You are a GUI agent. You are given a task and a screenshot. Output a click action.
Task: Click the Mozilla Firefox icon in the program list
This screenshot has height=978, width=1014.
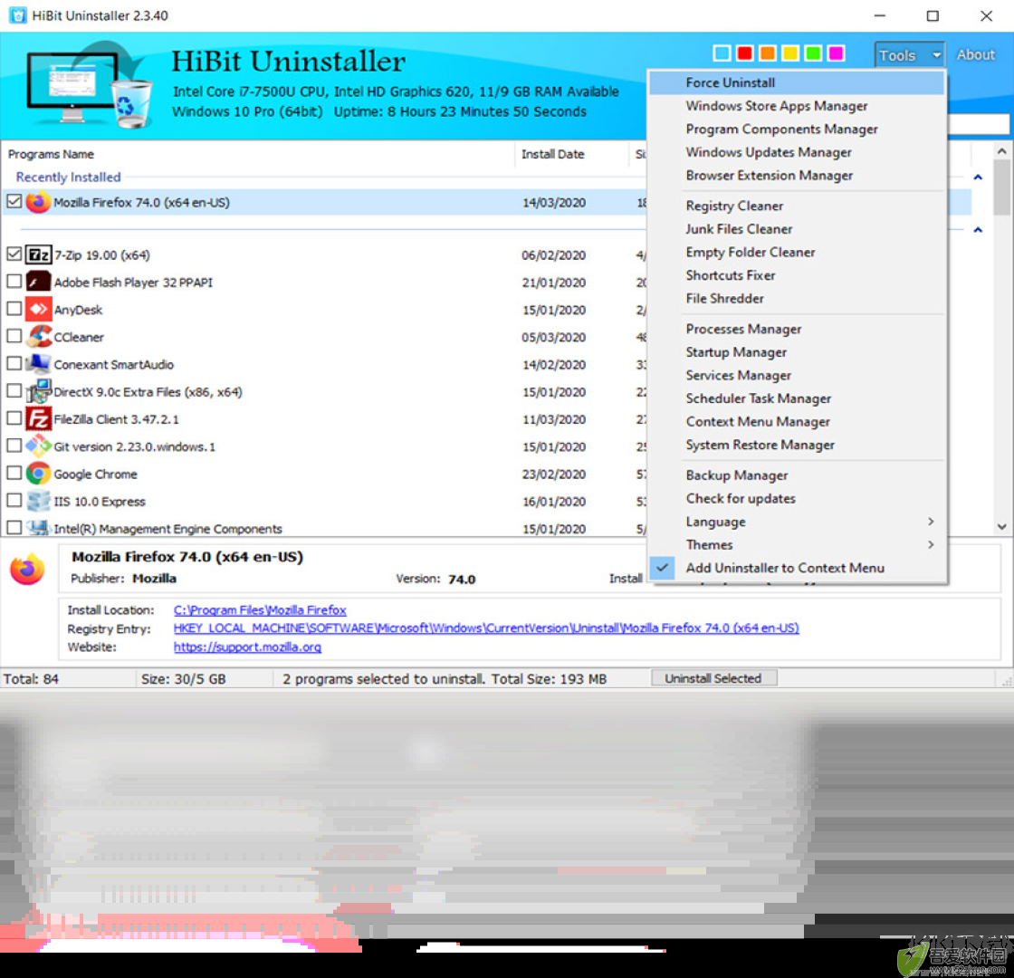tap(38, 203)
